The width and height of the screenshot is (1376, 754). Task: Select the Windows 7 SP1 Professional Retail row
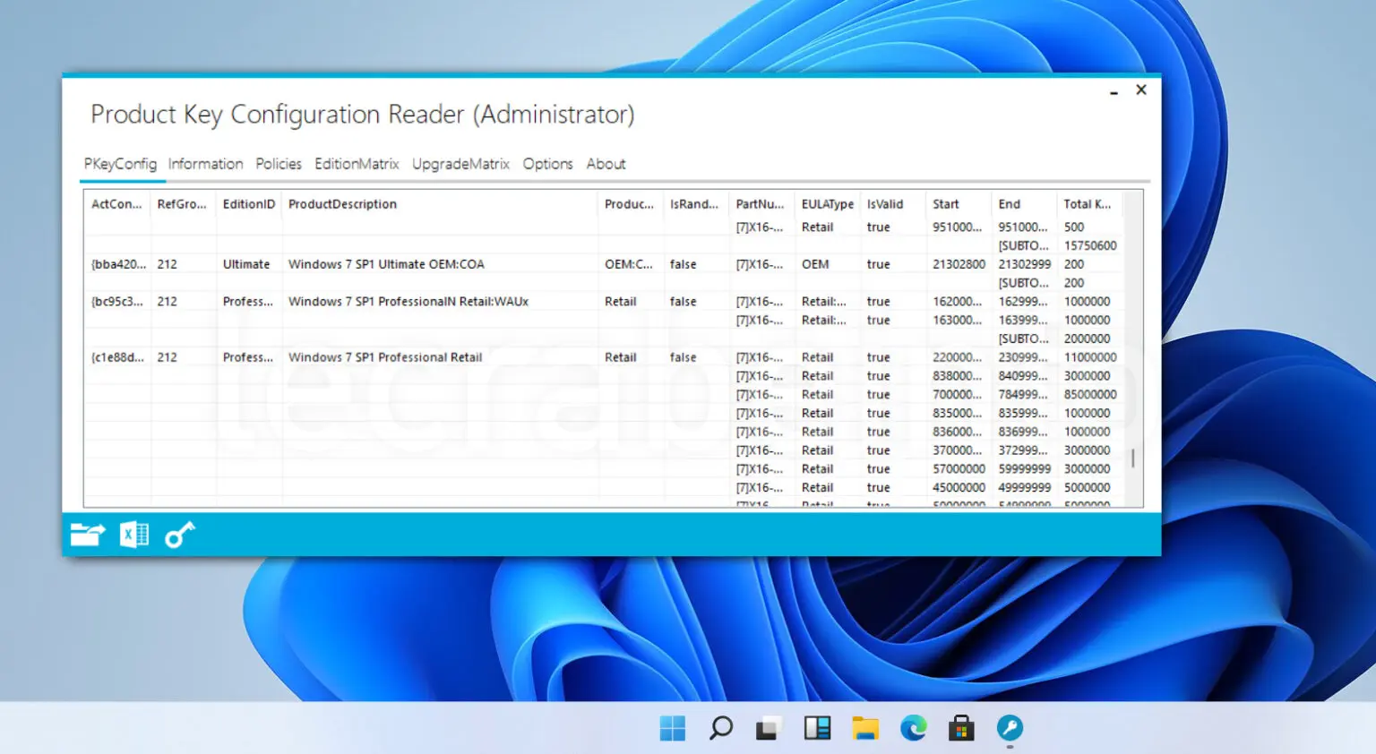click(385, 356)
